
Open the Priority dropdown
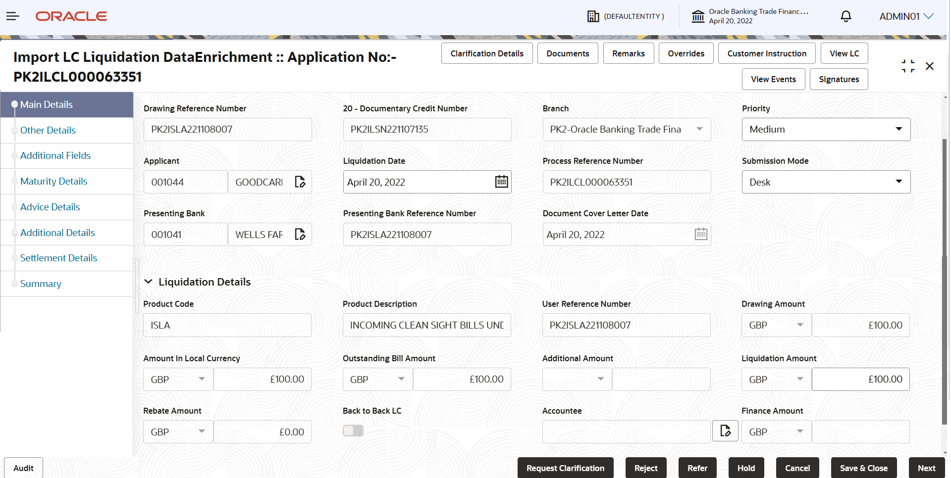pyautogui.click(x=826, y=130)
